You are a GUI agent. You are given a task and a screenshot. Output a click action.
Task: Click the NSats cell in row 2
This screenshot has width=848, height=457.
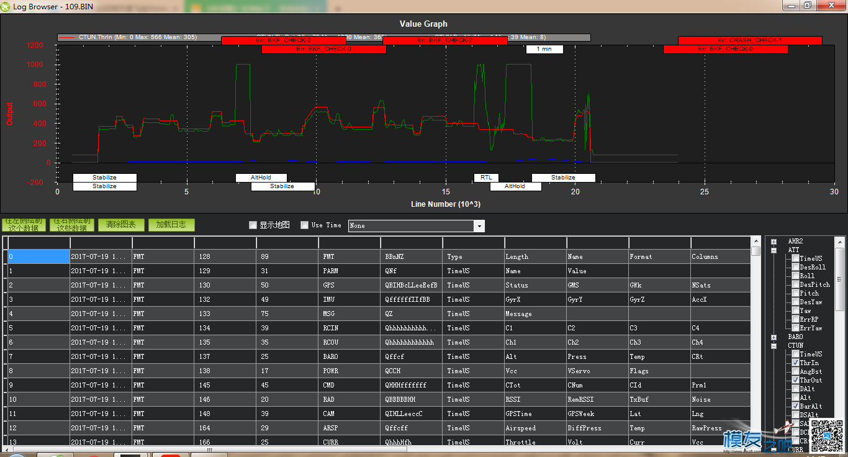pyautogui.click(x=720, y=285)
